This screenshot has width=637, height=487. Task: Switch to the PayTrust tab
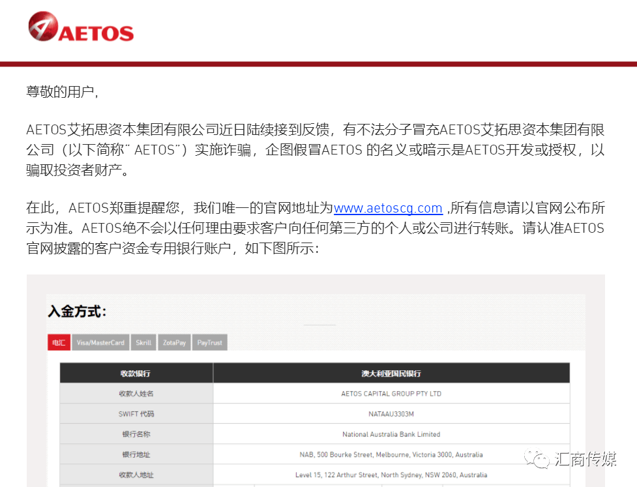tap(210, 342)
